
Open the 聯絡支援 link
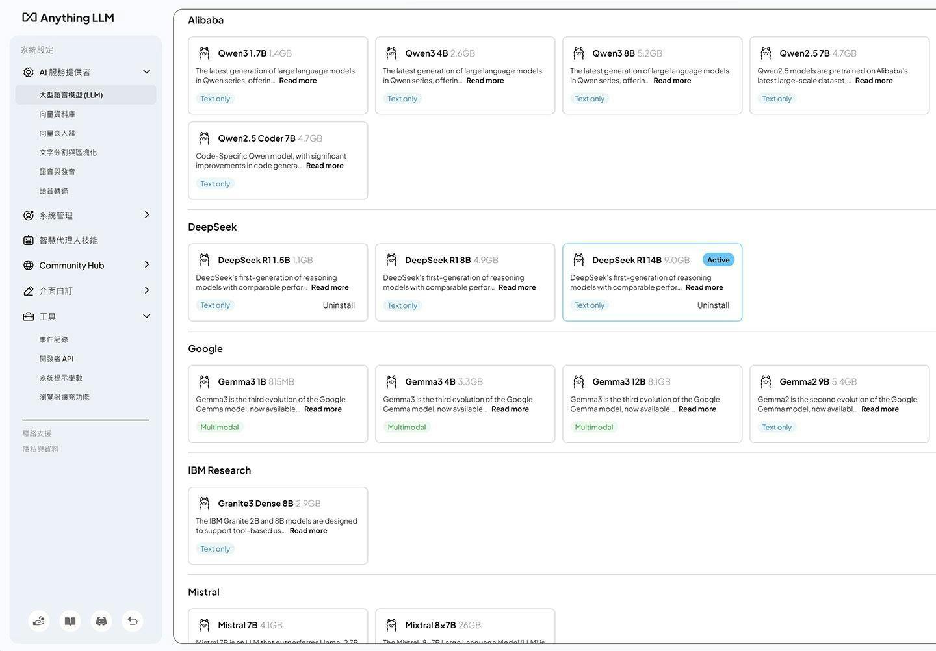pos(37,433)
